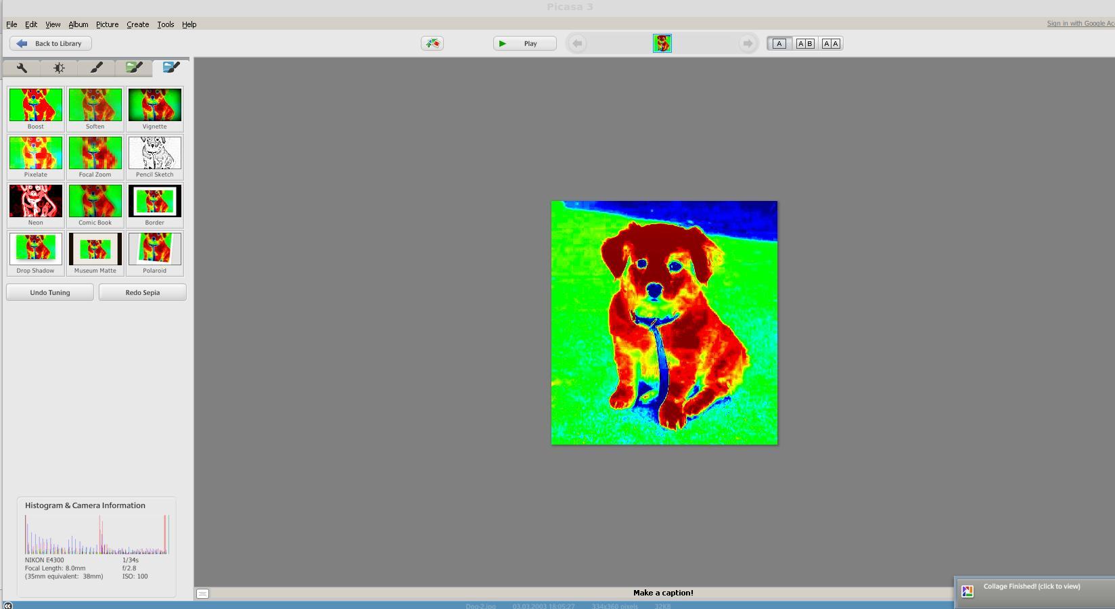Apply the Pencil Sketch effect

(x=154, y=153)
